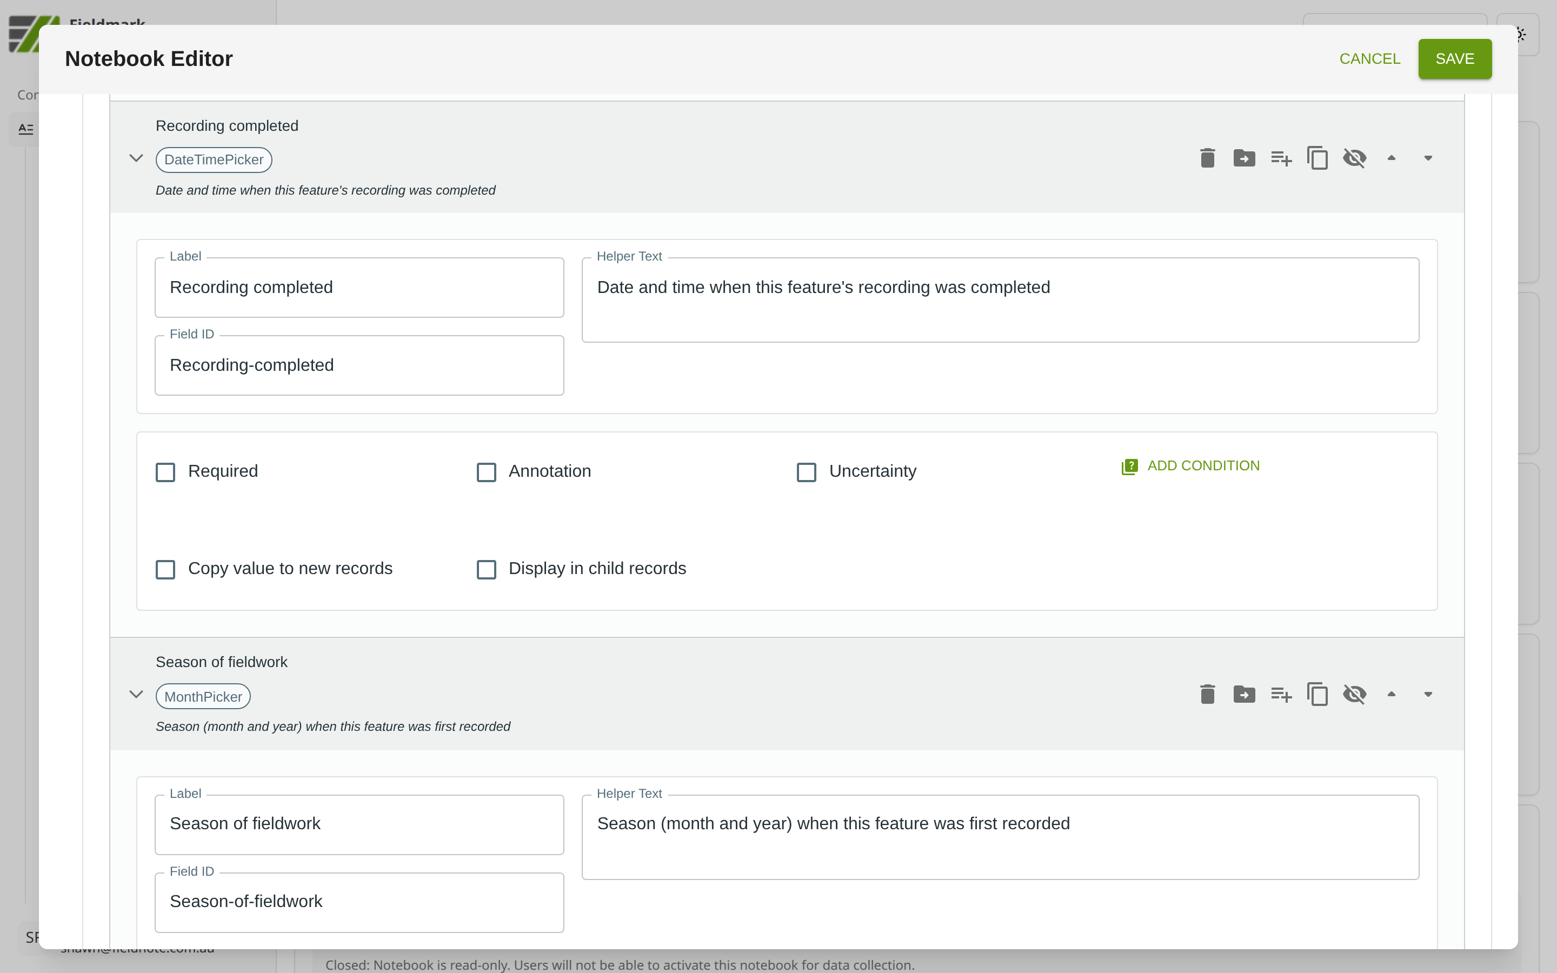Click the Recording-completed Field ID input
Viewport: 1557px width, 973px height.
pyautogui.click(x=359, y=365)
